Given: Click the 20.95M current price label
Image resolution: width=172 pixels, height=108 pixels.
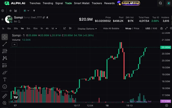Looking at the screenshot, I should click(x=166, y=47).
